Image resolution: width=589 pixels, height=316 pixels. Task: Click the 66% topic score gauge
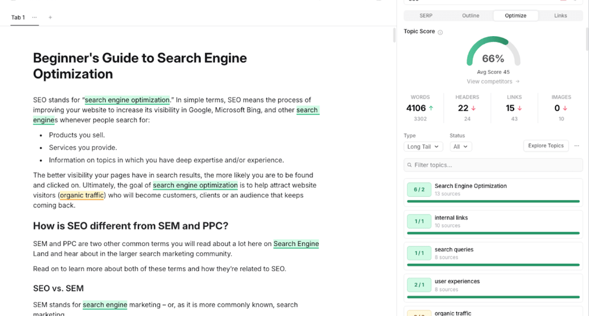coord(493,52)
